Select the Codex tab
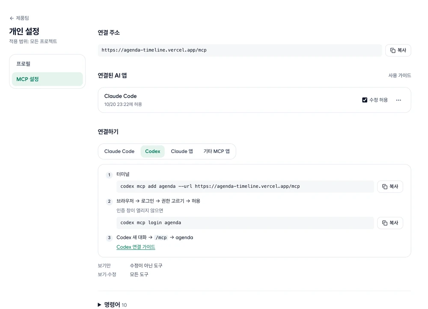428x309 pixels. [153, 151]
